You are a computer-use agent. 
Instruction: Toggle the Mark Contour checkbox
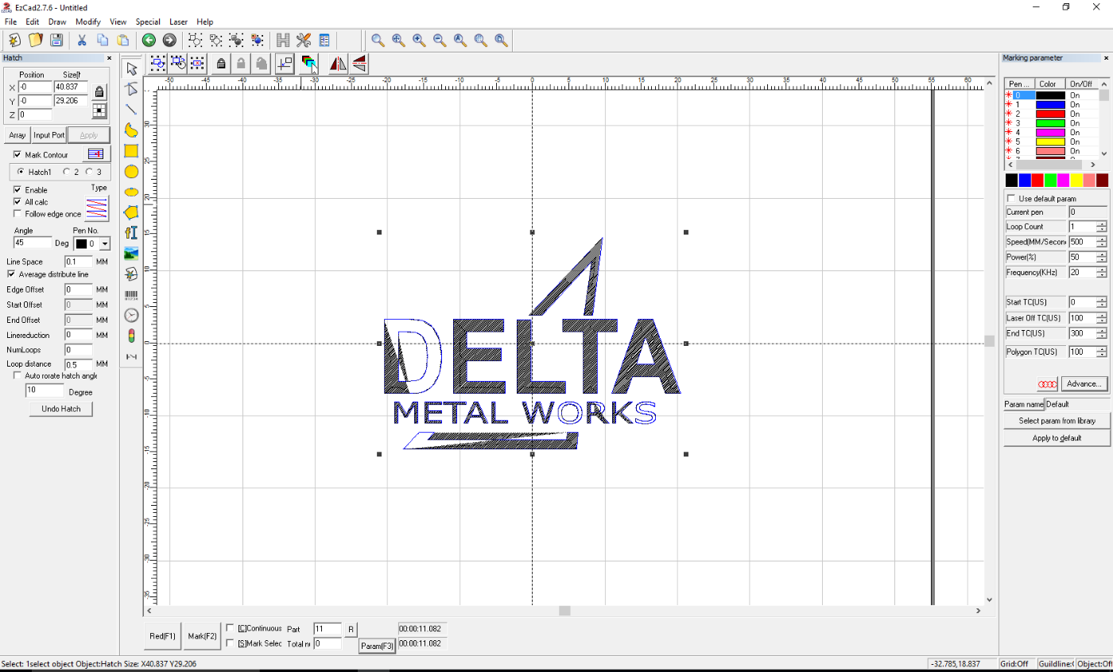click(17, 154)
